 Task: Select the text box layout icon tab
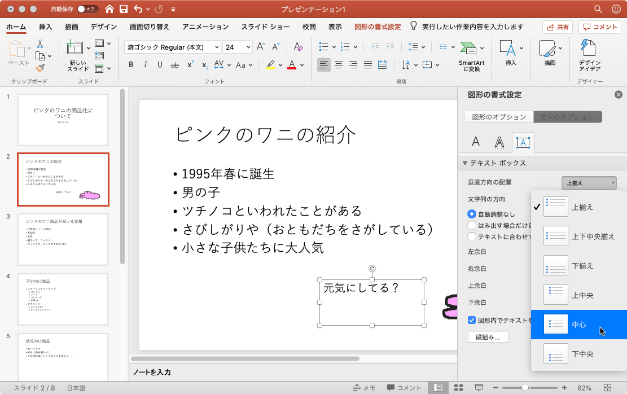[523, 143]
